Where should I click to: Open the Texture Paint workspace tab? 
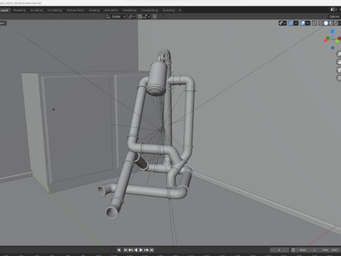pyautogui.click(x=75, y=10)
